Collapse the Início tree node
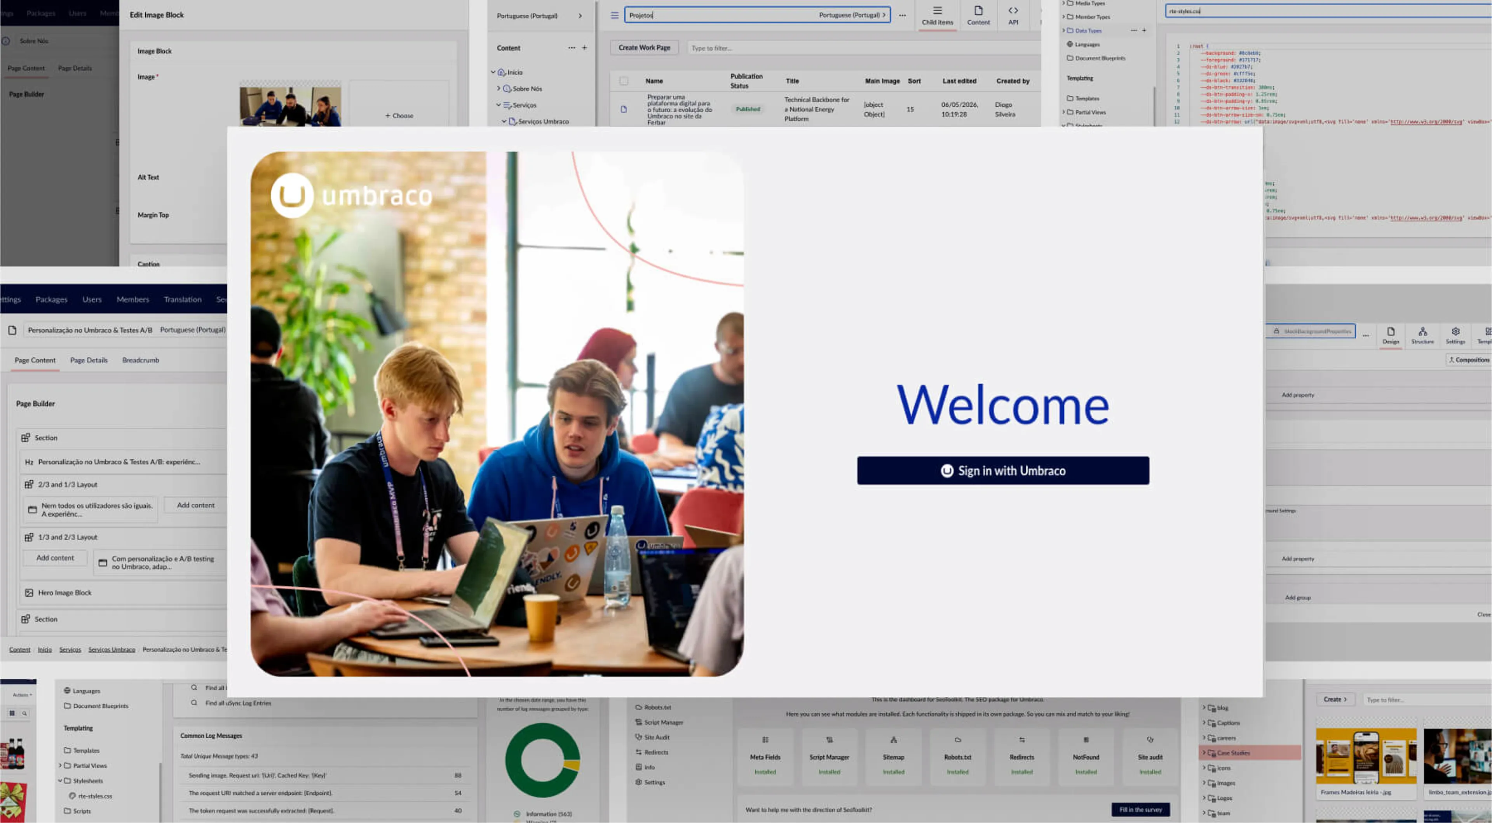1492x823 pixels. 493,72
